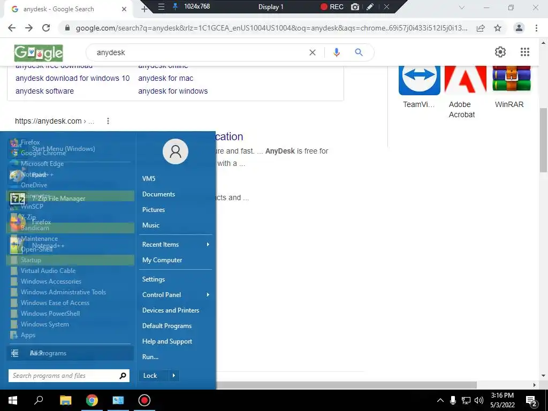
Task: Open the Bandicam recorder taskbar icon
Action: tap(144, 400)
